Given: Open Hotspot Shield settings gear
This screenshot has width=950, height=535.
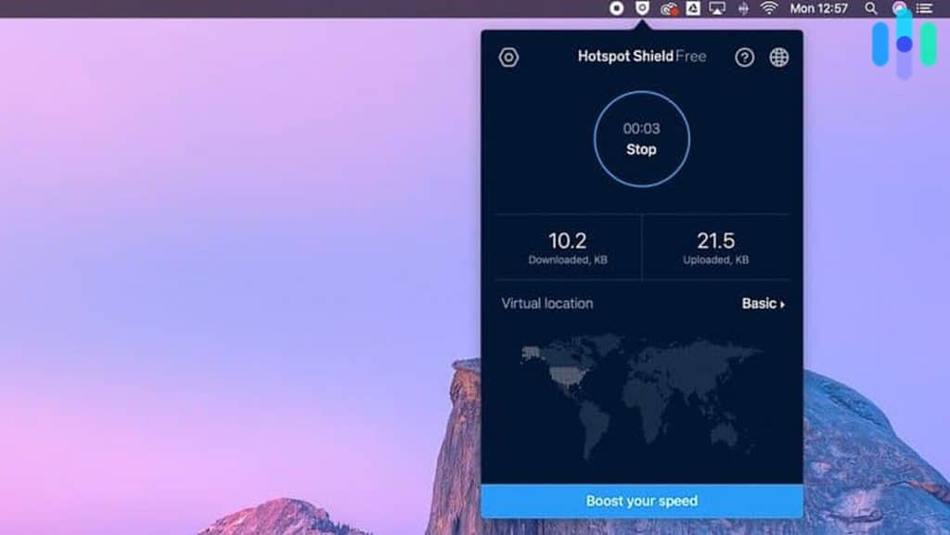Looking at the screenshot, I should (x=508, y=57).
